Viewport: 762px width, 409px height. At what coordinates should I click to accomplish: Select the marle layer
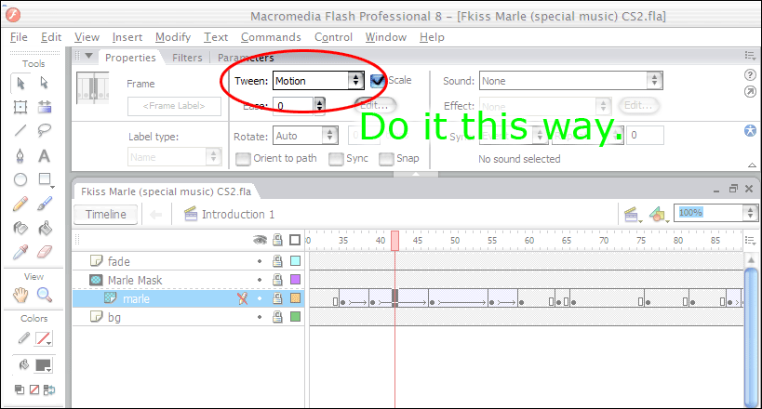pos(136,298)
